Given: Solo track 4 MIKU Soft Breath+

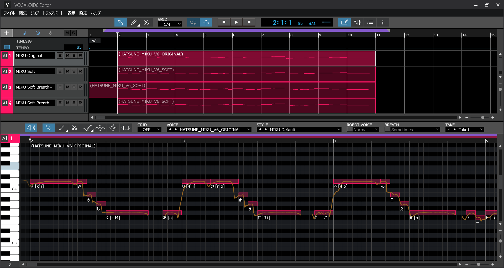Looking at the screenshot, I should [74, 103].
